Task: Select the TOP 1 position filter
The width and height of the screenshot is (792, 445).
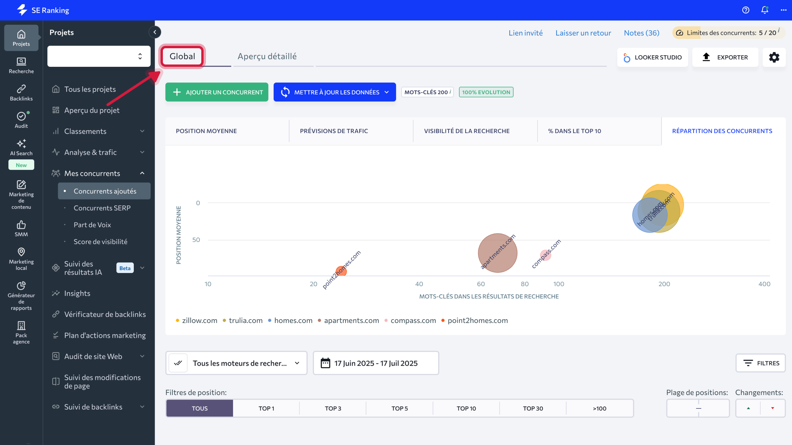Action: 266,408
